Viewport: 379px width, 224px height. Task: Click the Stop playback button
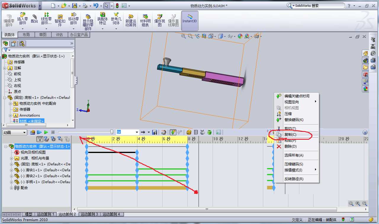point(53,132)
